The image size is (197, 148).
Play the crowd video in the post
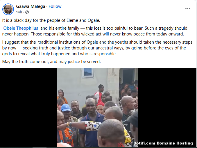97,107
